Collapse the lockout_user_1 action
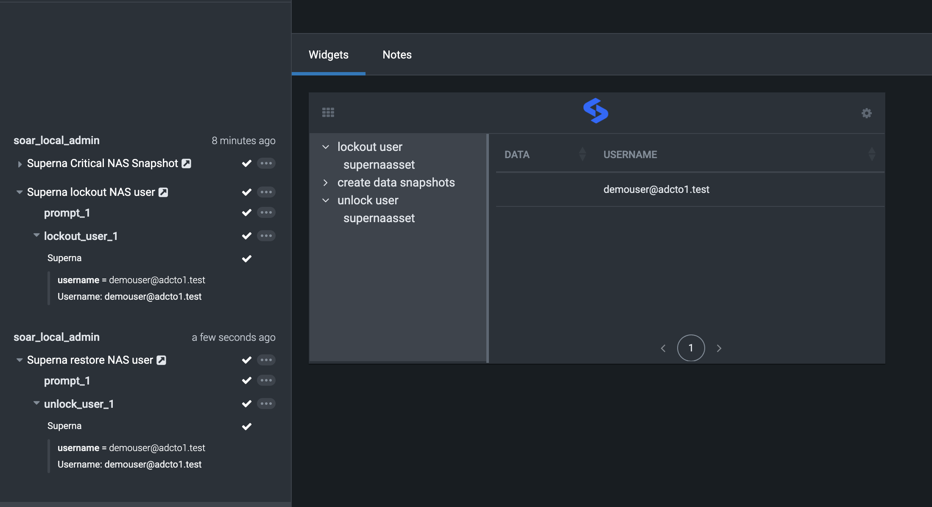Screen dimensions: 932x507 coord(36,235)
